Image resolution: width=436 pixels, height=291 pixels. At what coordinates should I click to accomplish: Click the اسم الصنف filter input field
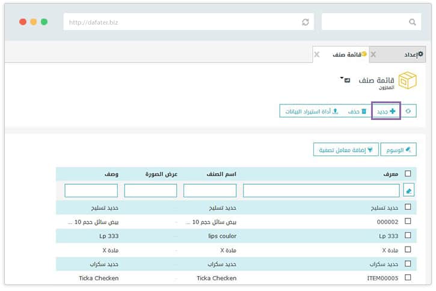click(x=210, y=191)
